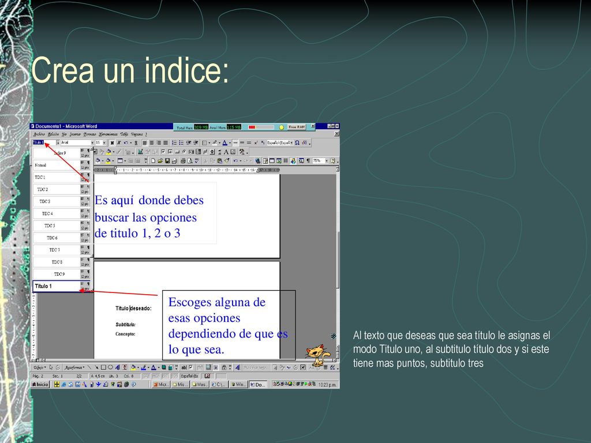Click the spelling status book icon
This screenshot has height=443, width=591.
pyautogui.click(x=207, y=376)
